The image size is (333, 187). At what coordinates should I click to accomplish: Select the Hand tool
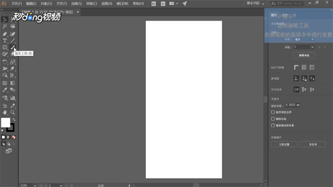5,112
